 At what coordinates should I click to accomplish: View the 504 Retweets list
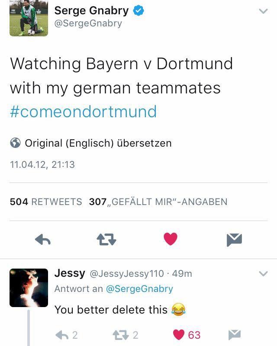(x=46, y=202)
